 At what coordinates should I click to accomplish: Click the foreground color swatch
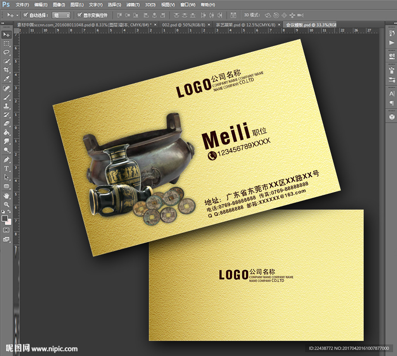pyautogui.click(x=4, y=218)
